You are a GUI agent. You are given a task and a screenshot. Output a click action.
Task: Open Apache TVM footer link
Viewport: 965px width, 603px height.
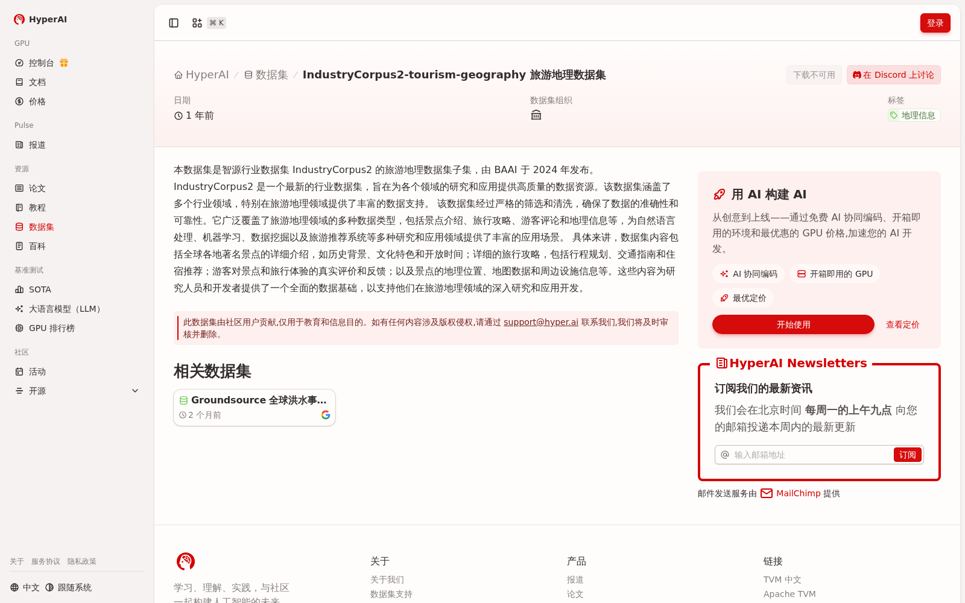pos(789,594)
